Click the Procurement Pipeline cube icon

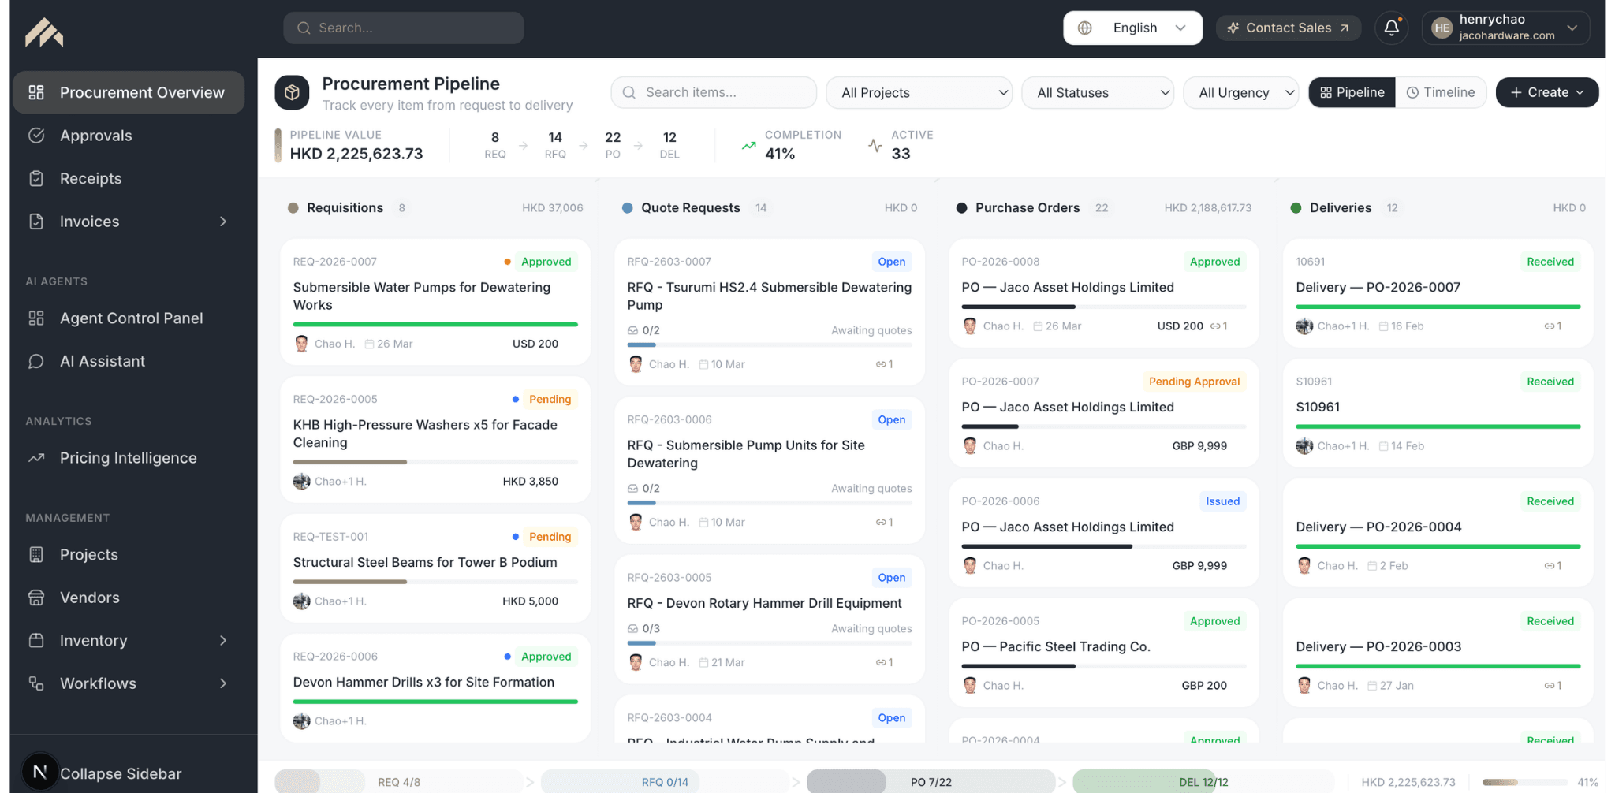[292, 92]
